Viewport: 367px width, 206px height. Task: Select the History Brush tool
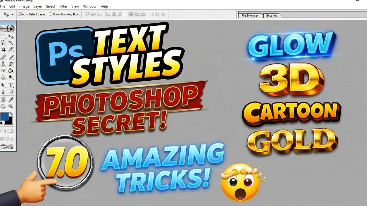coord(11,64)
